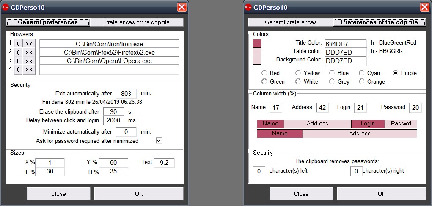The width and height of the screenshot is (432, 206).
Task: Click the Title Color swatch
Action: point(257,43)
